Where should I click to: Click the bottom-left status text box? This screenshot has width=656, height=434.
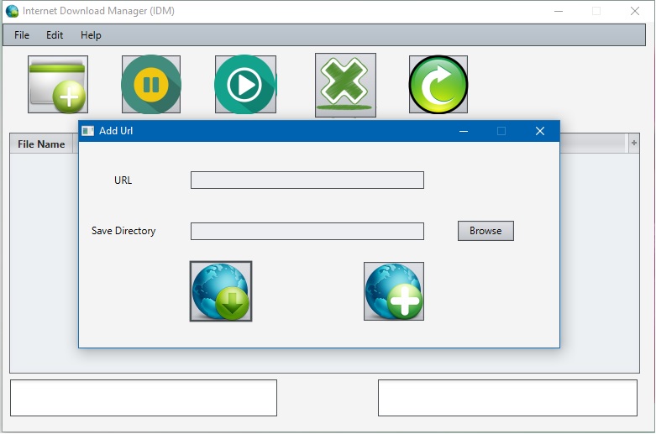(x=144, y=398)
